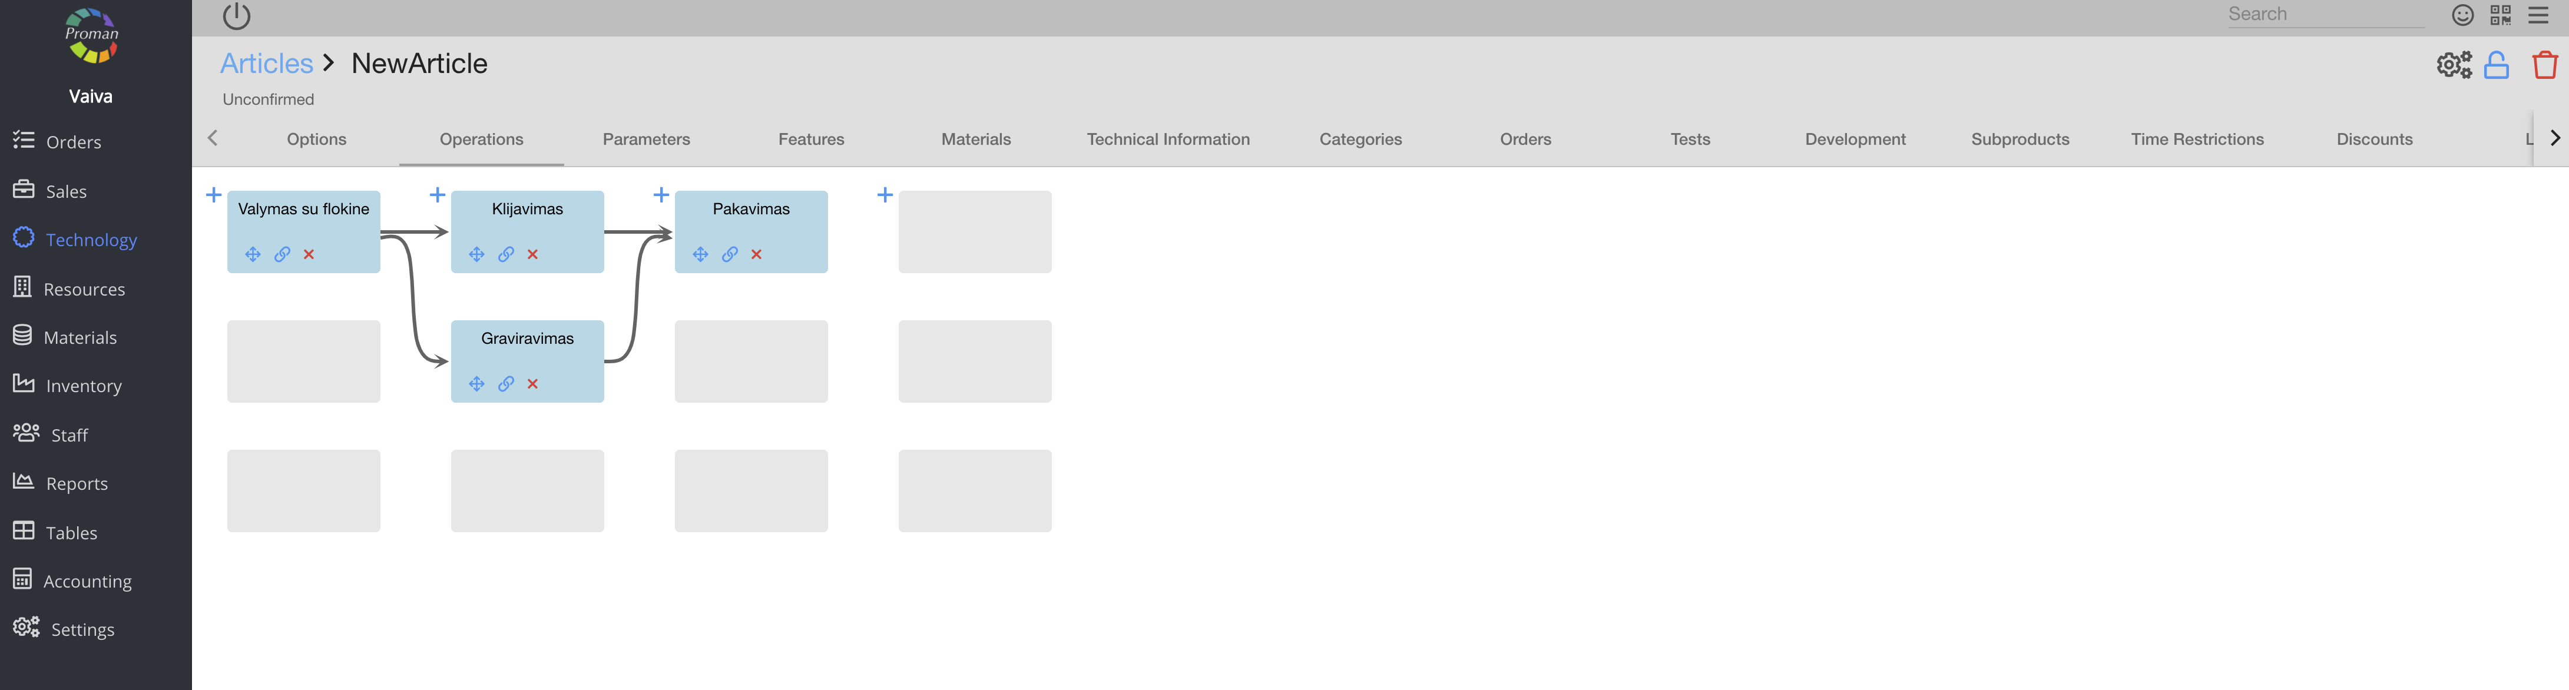Open Inventory in the sidebar

coord(84,386)
